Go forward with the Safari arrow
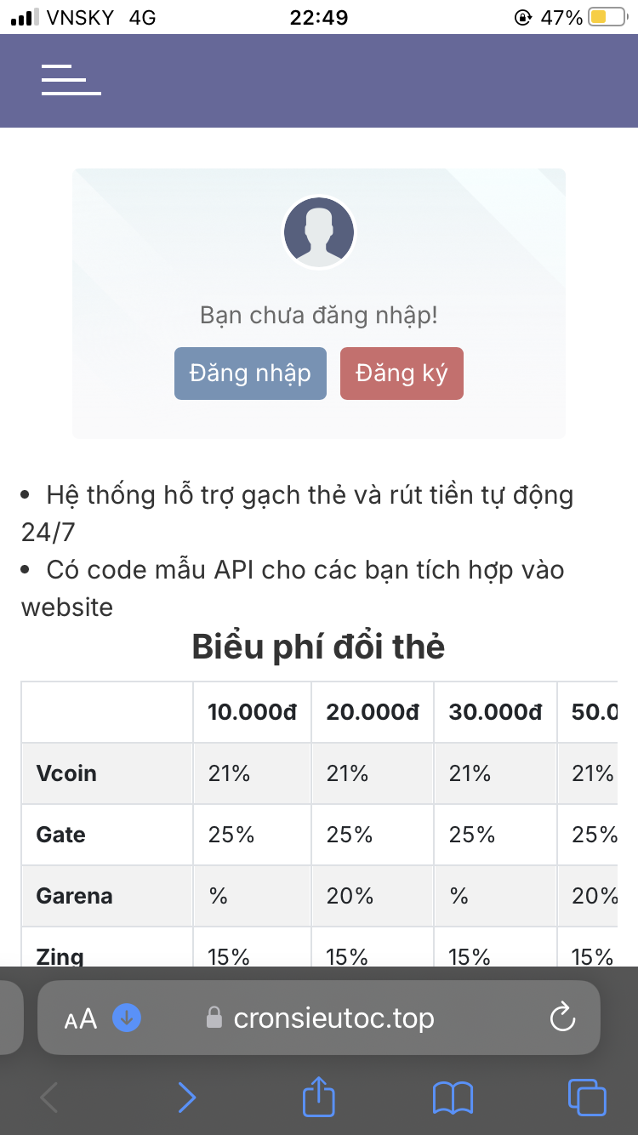 (x=186, y=1098)
